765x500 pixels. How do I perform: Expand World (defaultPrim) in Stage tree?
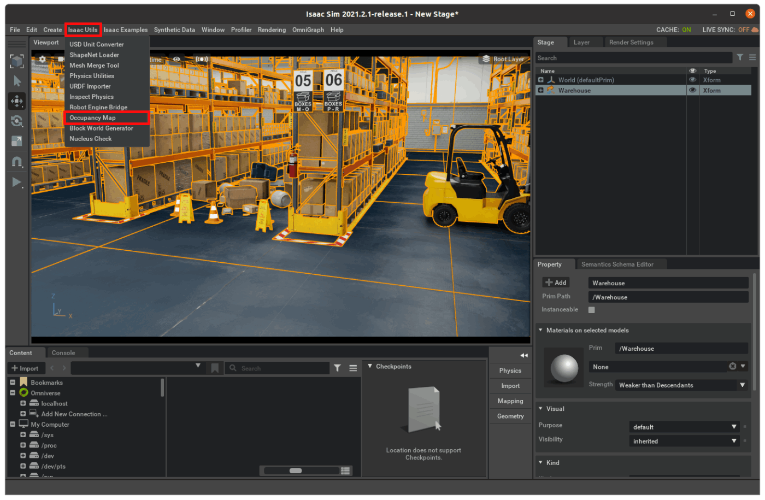(541, 80)
